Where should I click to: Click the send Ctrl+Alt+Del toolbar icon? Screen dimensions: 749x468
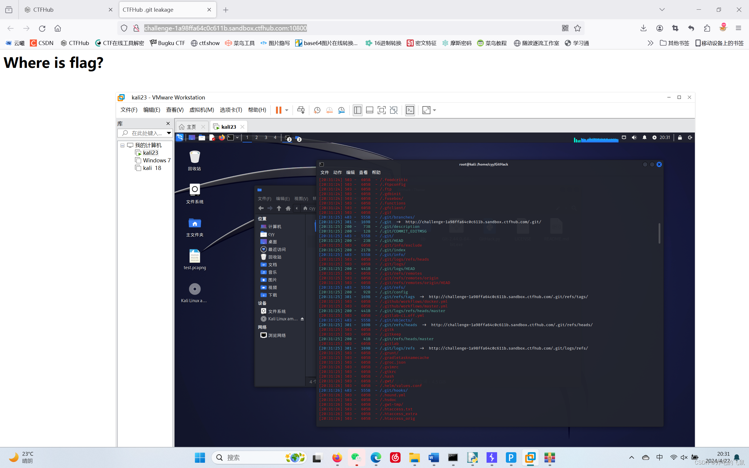[300, 110]
